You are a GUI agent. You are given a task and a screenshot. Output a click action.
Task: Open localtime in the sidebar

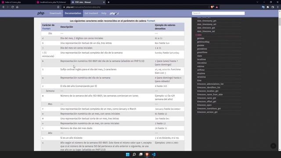point(202,60)
